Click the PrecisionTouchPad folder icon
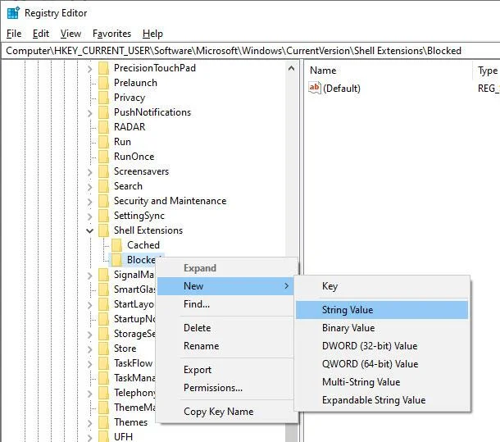This screenshot has width=500, height=442. point(103,68)
